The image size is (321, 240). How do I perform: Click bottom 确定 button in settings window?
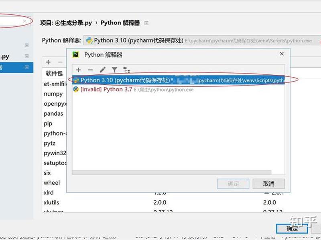(x=292, y=228)
